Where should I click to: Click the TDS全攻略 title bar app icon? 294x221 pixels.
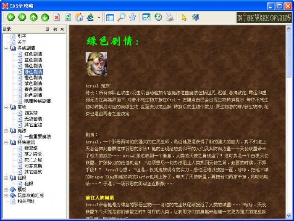click(x=5, y=6)
